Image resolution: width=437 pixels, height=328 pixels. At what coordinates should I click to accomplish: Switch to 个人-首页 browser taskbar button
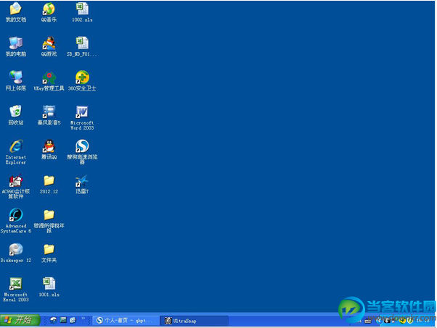pyautogui.click(x=126, y=321)
